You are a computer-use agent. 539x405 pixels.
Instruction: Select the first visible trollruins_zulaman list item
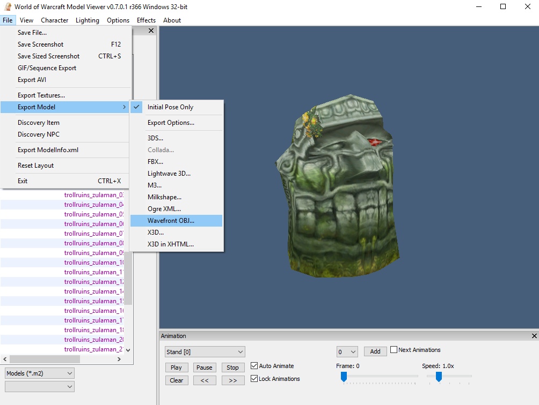(62, 195)
